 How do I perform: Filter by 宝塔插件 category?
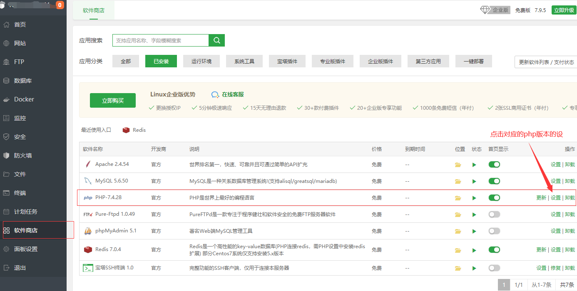[x=287, y=61]
